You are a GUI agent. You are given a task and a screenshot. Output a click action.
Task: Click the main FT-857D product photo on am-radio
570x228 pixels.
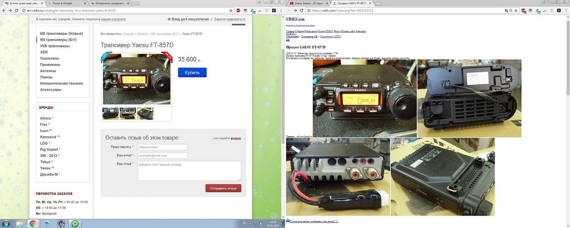coord(136,79)
